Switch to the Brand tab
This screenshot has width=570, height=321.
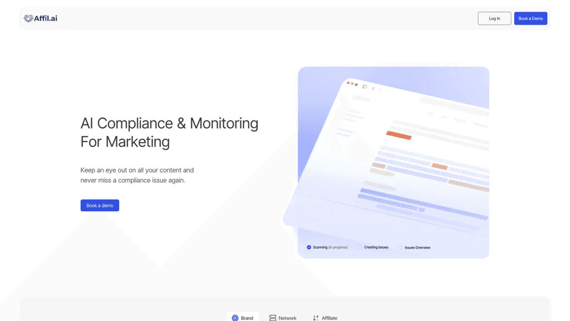[243, 318]
